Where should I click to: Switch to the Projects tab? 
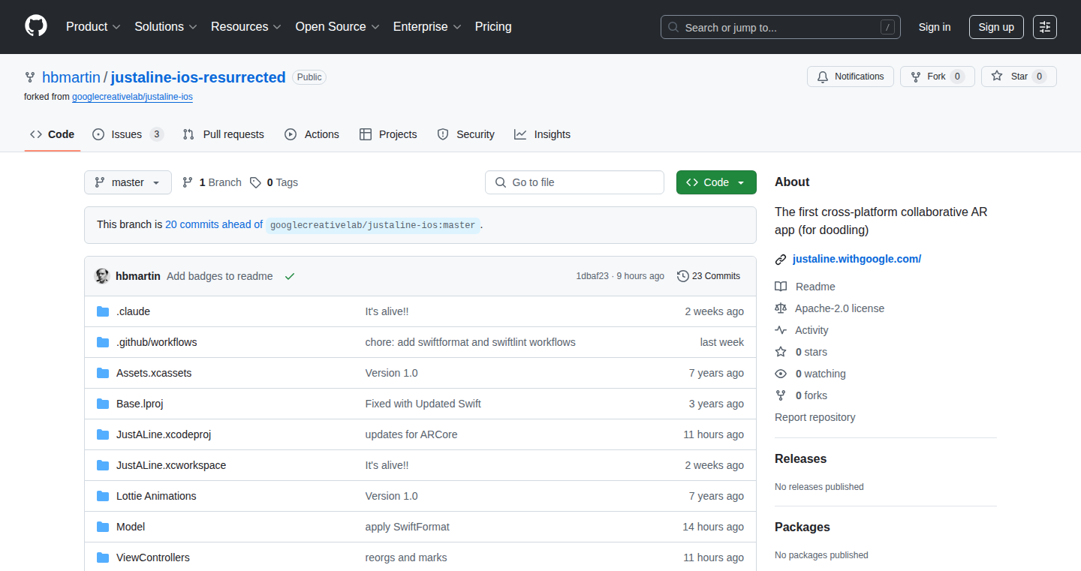(x=388, y=134)
